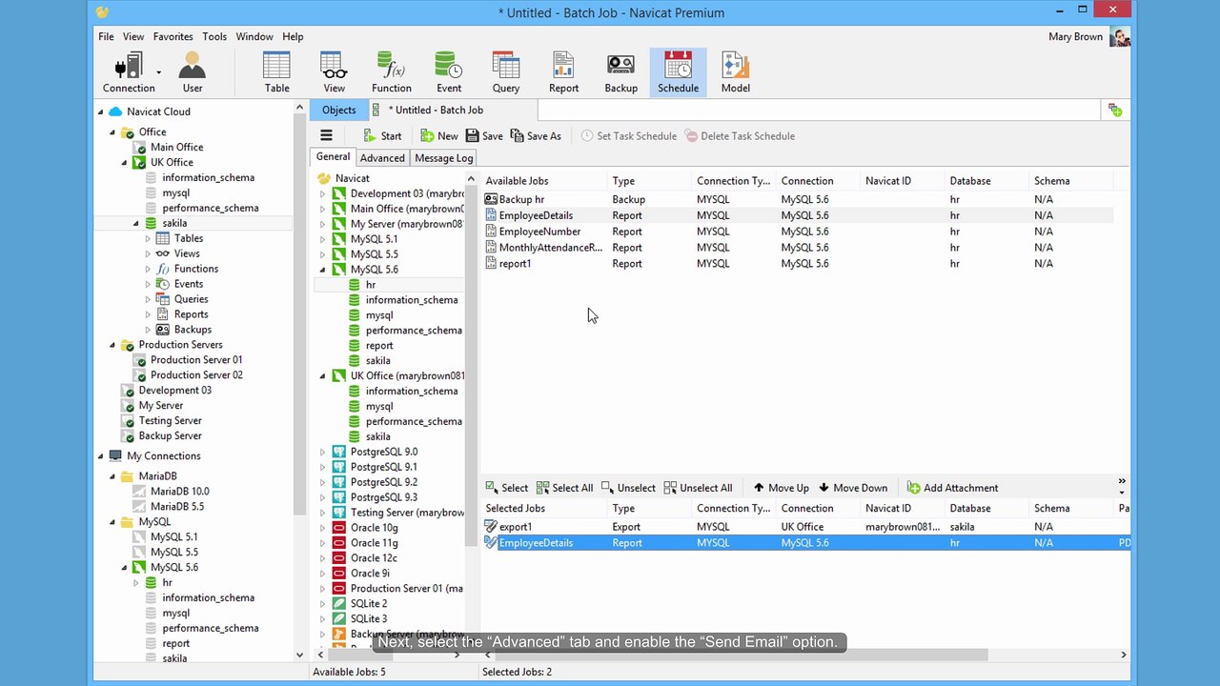
Task: Open the Function toolbar icon
Action: [392, 72]
